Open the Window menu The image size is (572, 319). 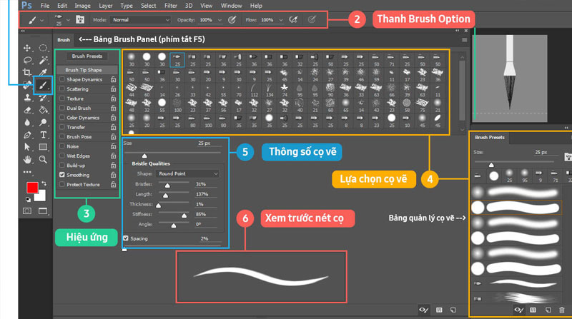231,6
